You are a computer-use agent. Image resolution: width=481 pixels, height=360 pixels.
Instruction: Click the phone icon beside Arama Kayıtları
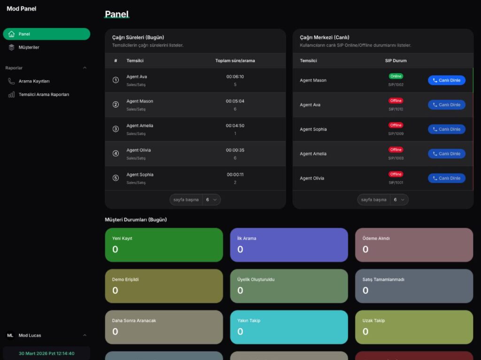pyautogui.click(x=11, y=81)
